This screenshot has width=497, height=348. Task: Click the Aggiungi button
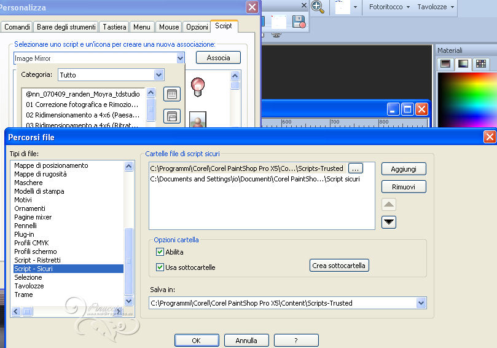pyautogui.click(x=404, y=169)
